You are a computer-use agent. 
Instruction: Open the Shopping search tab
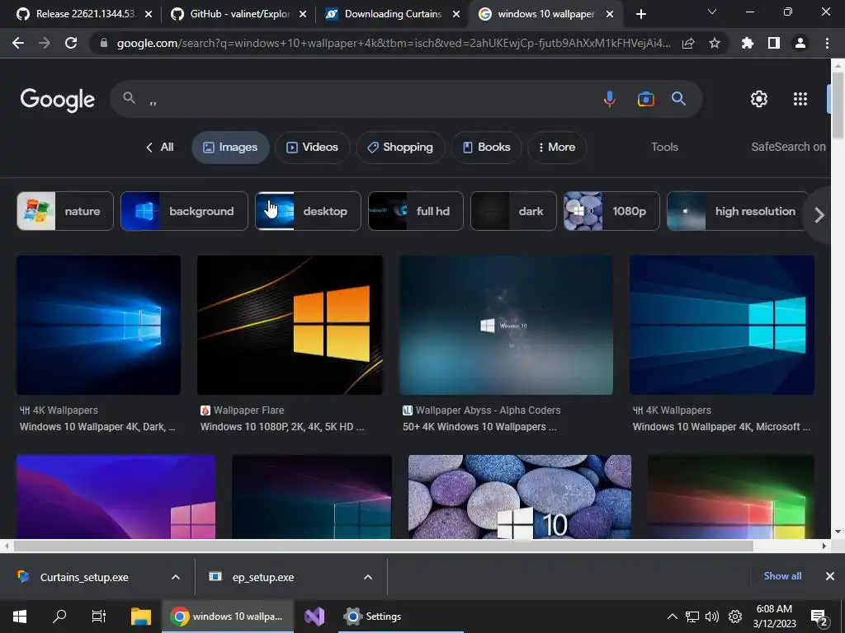click(x=400, y=147)
